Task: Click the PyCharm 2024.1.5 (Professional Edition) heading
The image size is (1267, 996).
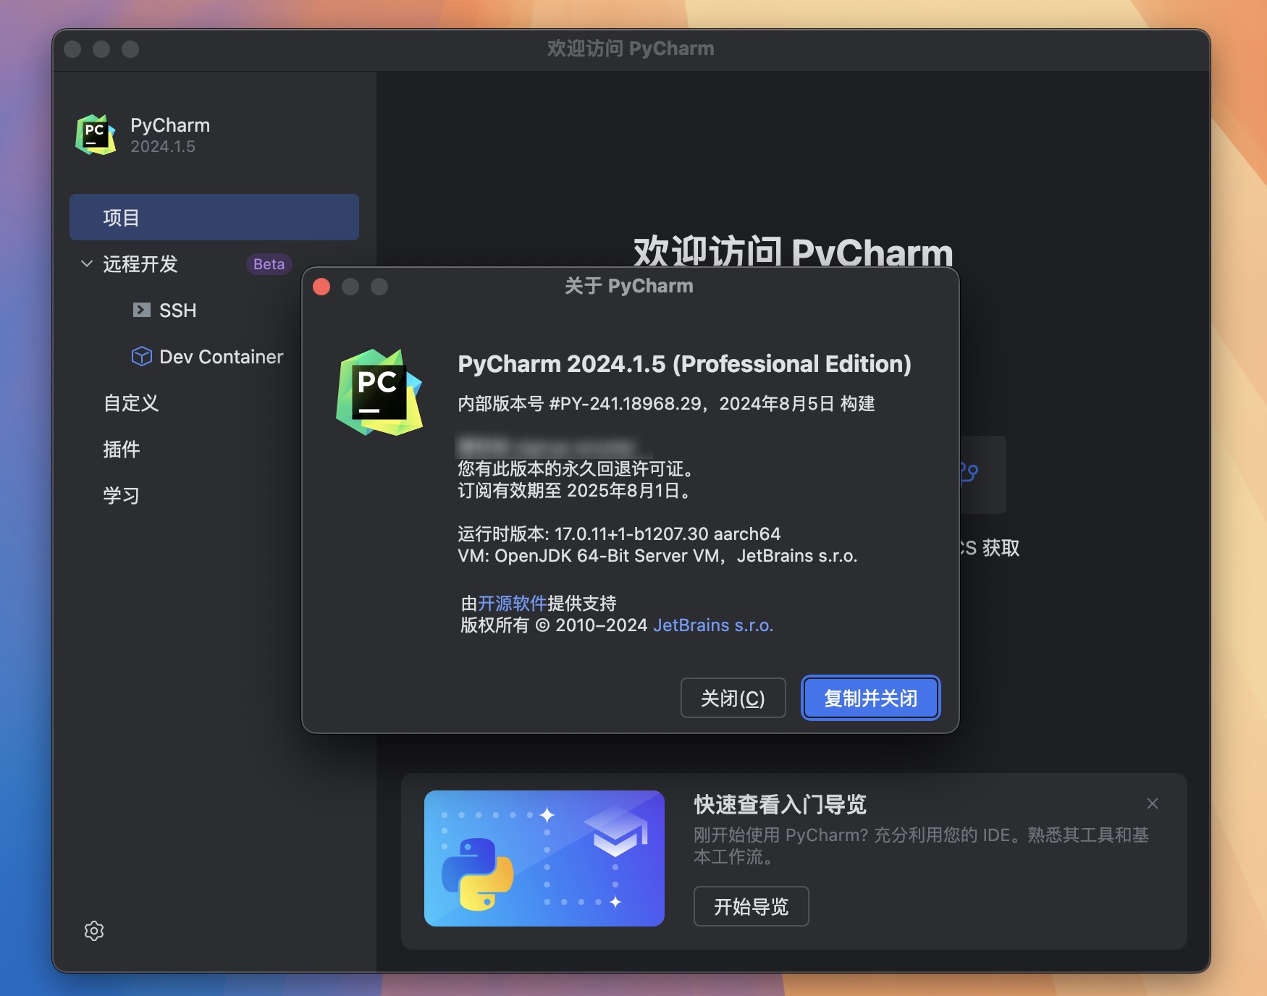Action: 684,363
